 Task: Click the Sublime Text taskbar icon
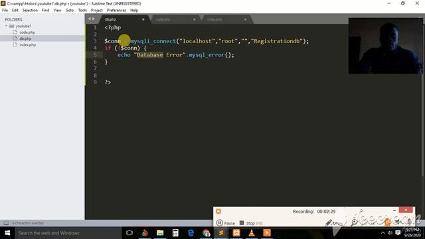pos(221,233)
